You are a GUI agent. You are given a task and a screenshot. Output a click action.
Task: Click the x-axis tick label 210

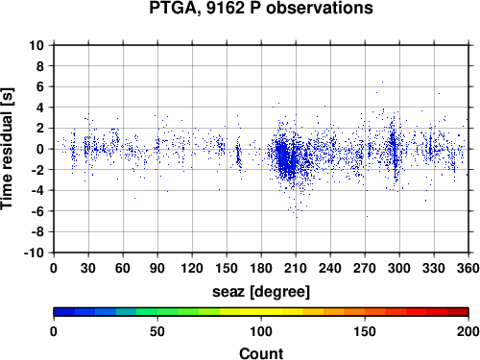point(296,268)
